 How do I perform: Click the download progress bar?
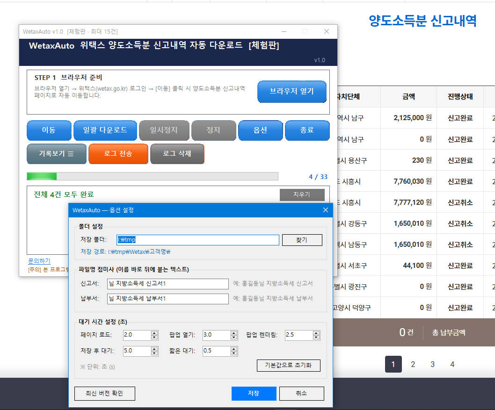153,176
